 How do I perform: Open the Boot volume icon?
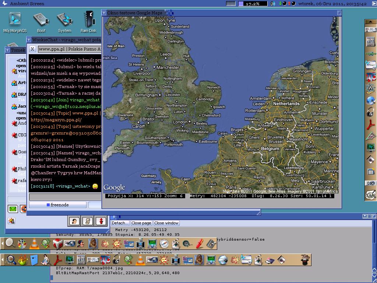41,22
